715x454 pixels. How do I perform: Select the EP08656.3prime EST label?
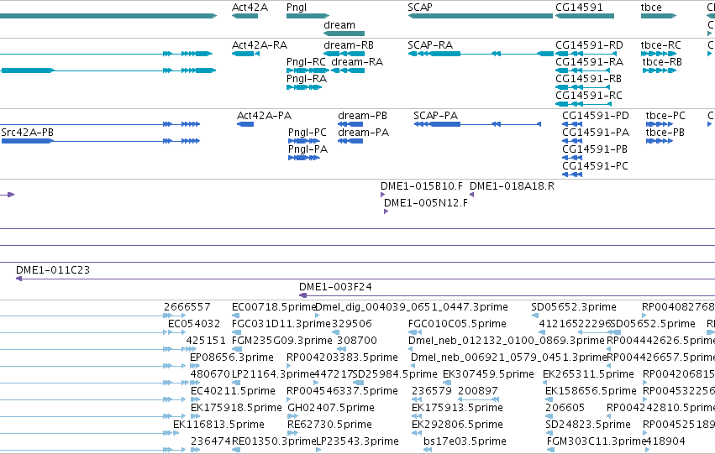(x=232, y=358)
